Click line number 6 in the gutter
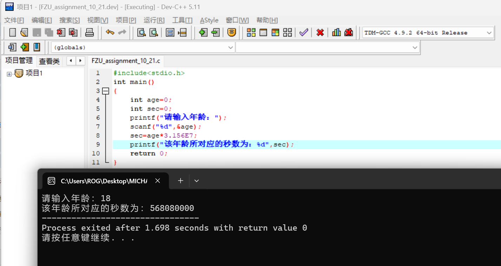Screen dimensions: 501x266 [98, 118]
